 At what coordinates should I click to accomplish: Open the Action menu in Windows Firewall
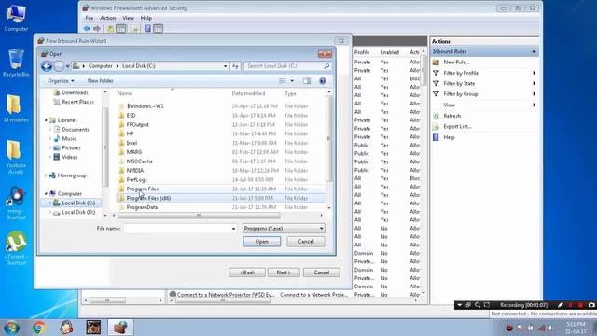pyautogui.click(x=108, y=18)
